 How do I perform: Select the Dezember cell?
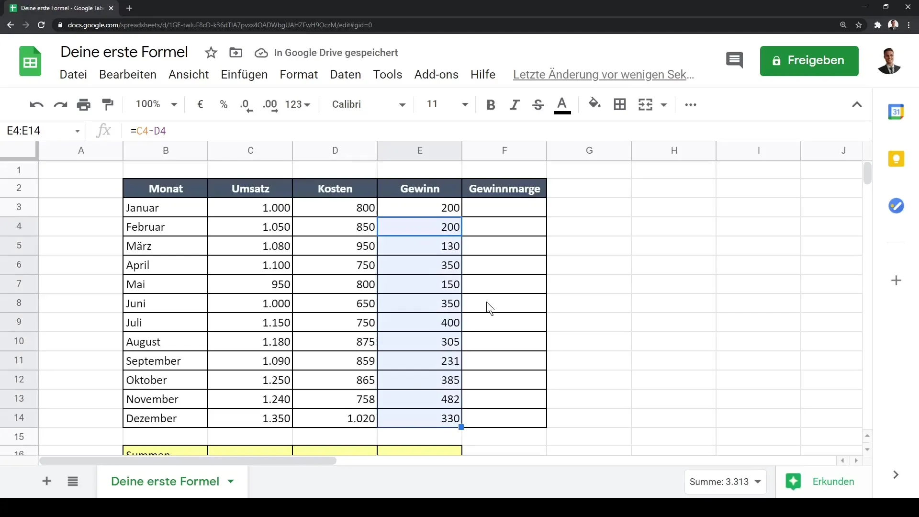166,418
